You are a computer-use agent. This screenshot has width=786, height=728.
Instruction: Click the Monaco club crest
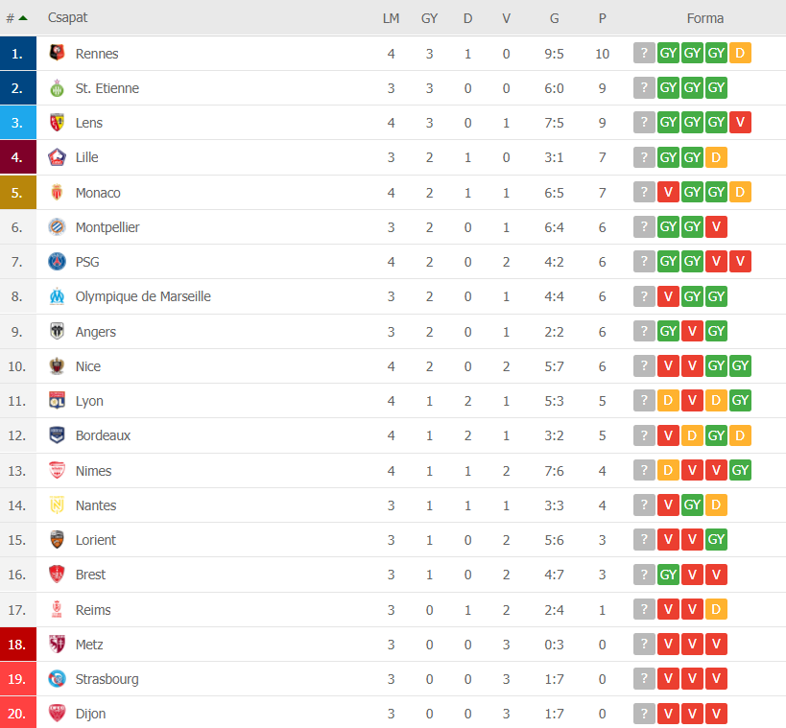pyautogui.click(x=58, y=192)
